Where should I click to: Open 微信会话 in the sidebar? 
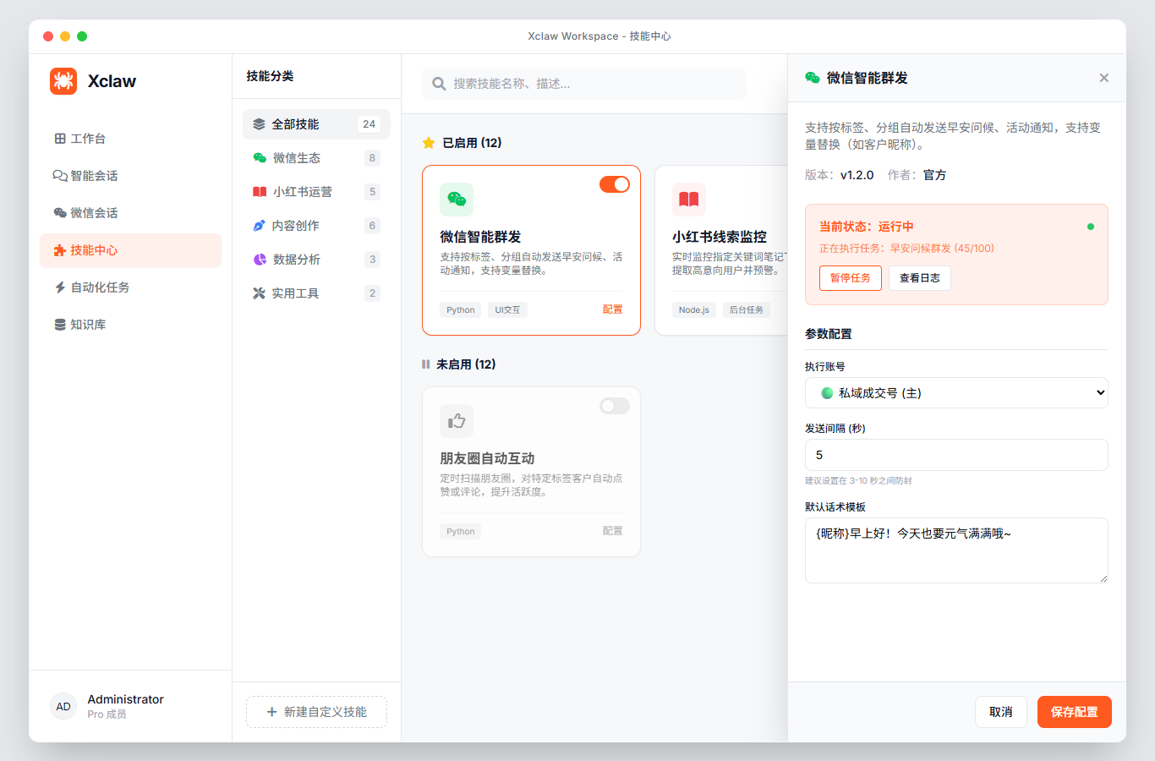pyautogui.click(x=96, y=212)
